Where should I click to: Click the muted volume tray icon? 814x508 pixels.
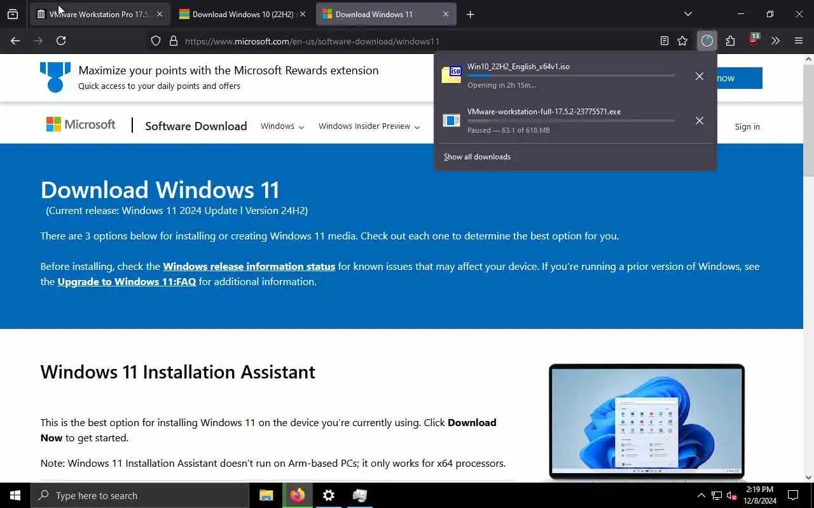732,495
